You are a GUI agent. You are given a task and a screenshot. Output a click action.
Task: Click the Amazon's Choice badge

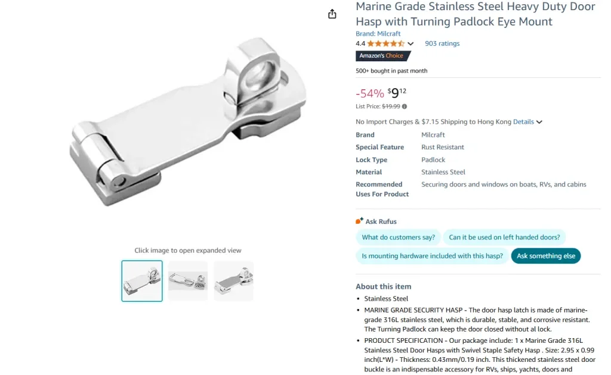[x=382, y=56]
